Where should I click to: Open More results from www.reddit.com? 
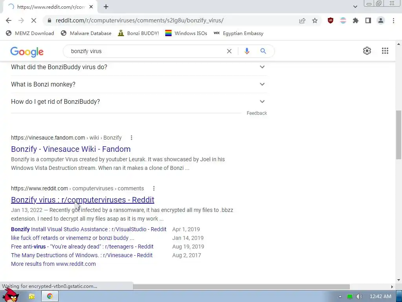(x=53, y=264)
